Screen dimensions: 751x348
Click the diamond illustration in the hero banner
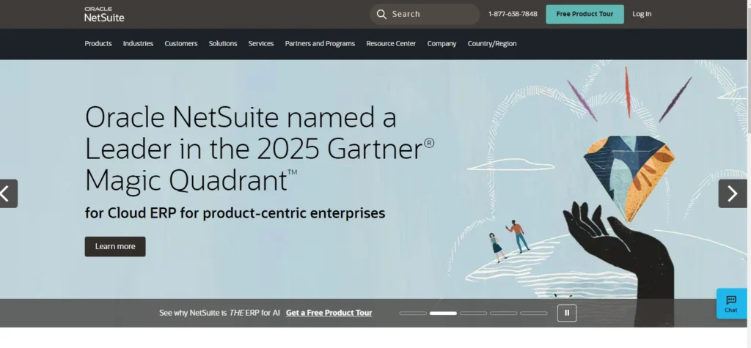(629, 178)
